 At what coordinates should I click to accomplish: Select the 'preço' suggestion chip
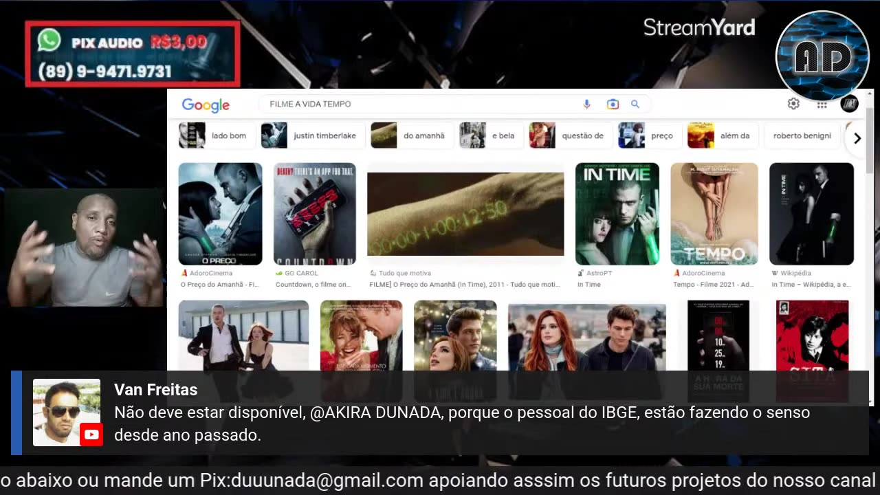click(650, 135)
